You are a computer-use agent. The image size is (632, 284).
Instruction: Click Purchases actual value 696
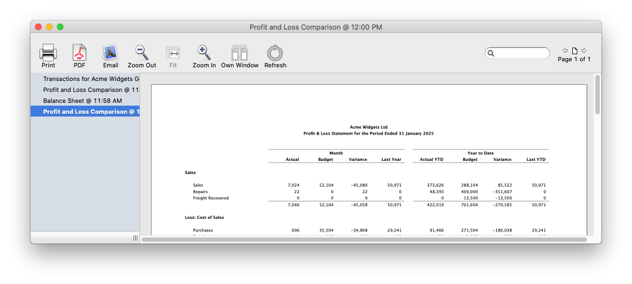pos(295,230)
